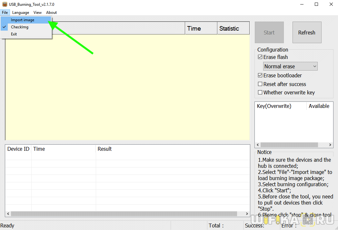Select Import image from File menu

[23, 20]
